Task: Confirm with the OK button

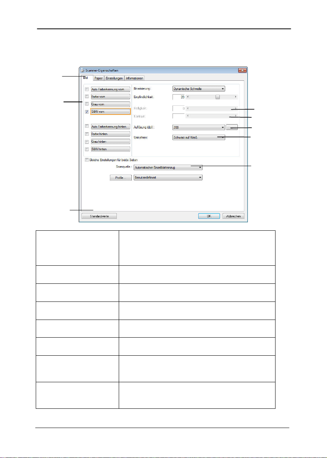Action: [x=209, y=216]
